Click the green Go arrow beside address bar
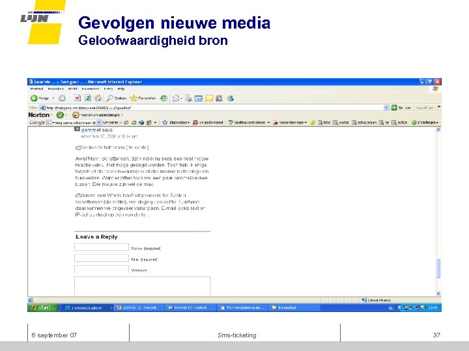The height and width of the screenshot is (351, 469). click(394, 107)
